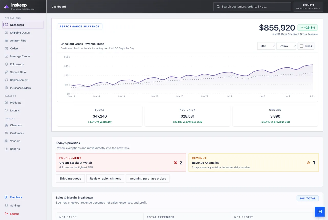Click the Inskeep logo icon
328x220 pixels.
6,7
